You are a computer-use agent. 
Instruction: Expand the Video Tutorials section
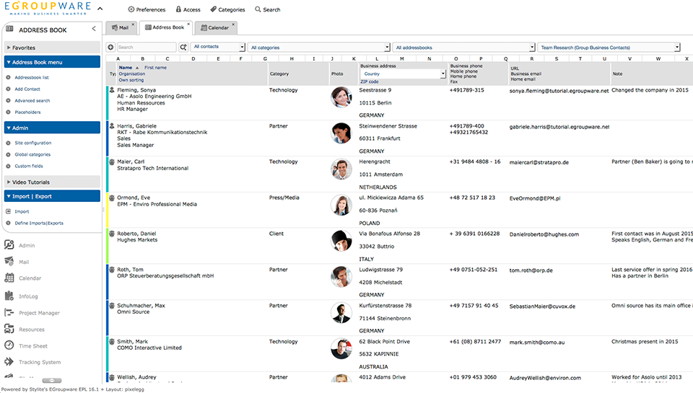52,182
